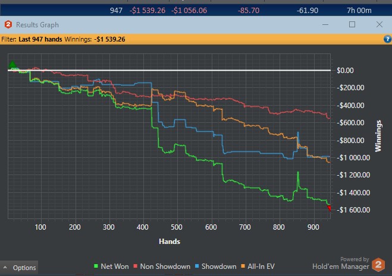392x276 pixels.
Task: Click the orange All-In EV color square
Action: (x=243, y=266)
